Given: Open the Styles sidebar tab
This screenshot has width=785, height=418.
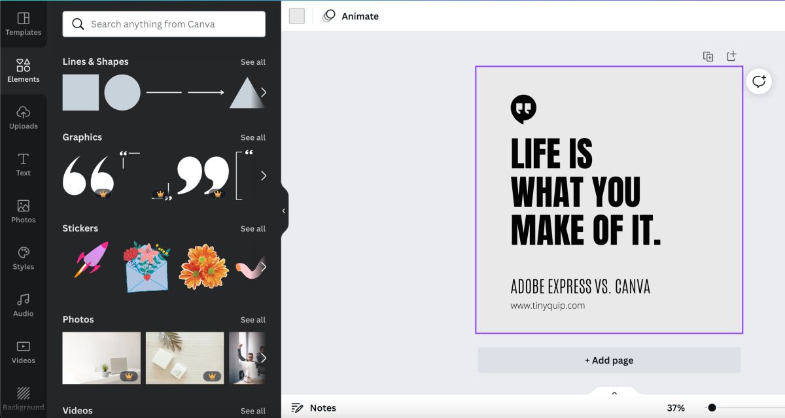Looking at the screenshot, I should [24, 258].
